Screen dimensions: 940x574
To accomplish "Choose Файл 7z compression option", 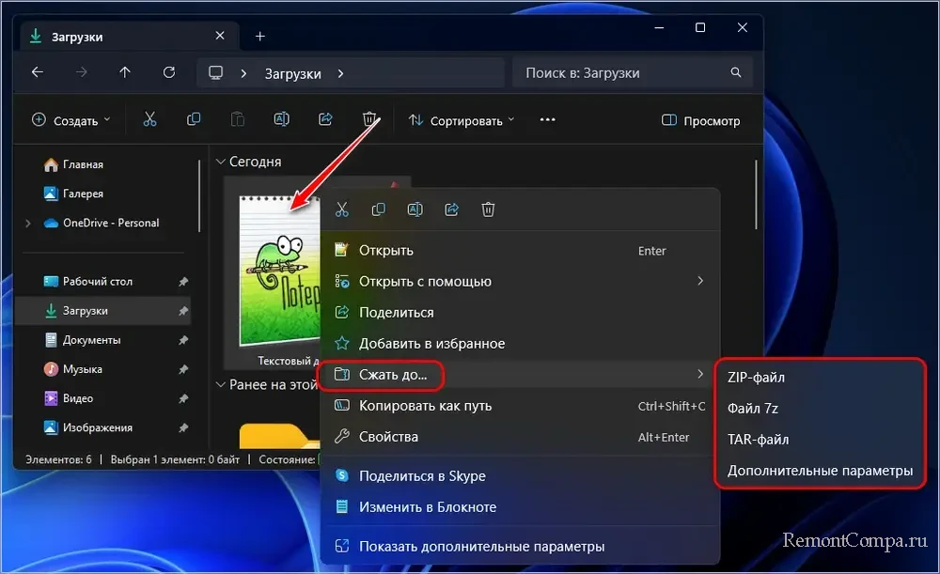I will pyautogui.click(x=752, y=408).
